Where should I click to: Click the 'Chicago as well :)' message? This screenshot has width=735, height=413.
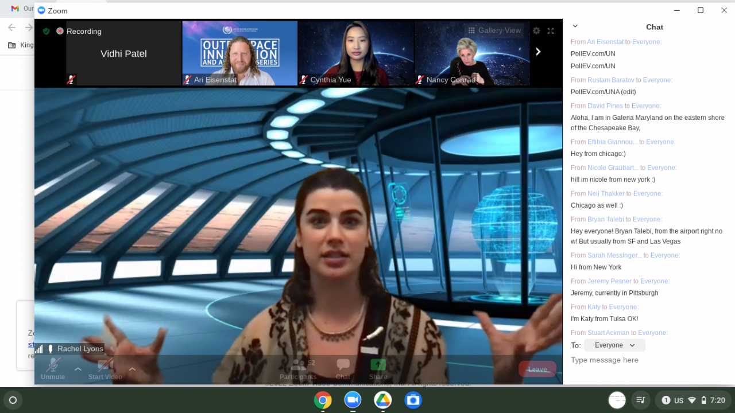coord(597,205)
